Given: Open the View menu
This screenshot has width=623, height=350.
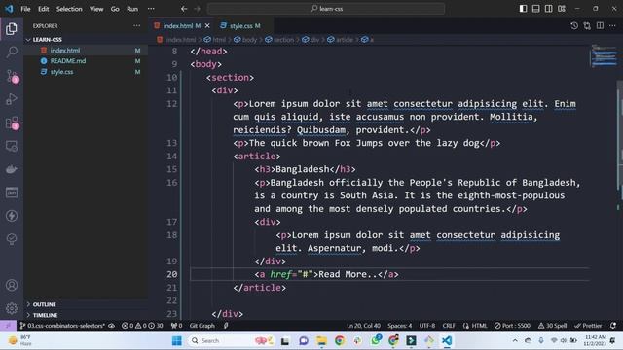Looking at the screenshot, I should click(x=96, y=9).
